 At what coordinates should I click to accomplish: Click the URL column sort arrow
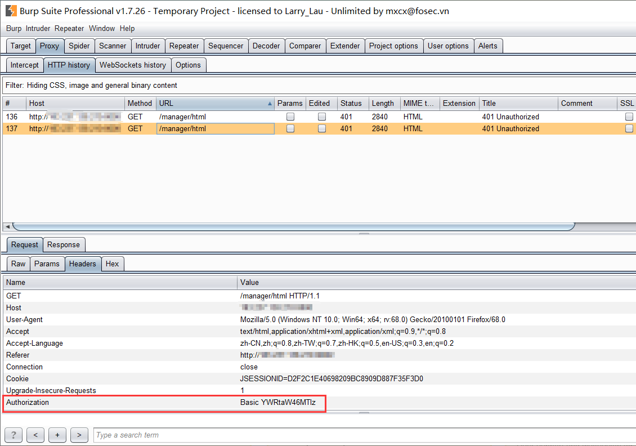(x=270, y=104)
